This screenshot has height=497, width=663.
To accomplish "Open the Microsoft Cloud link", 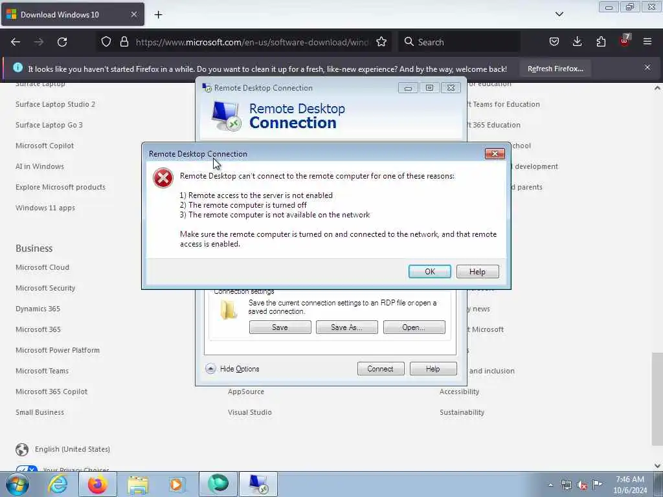I will click(x=42, y=267).
